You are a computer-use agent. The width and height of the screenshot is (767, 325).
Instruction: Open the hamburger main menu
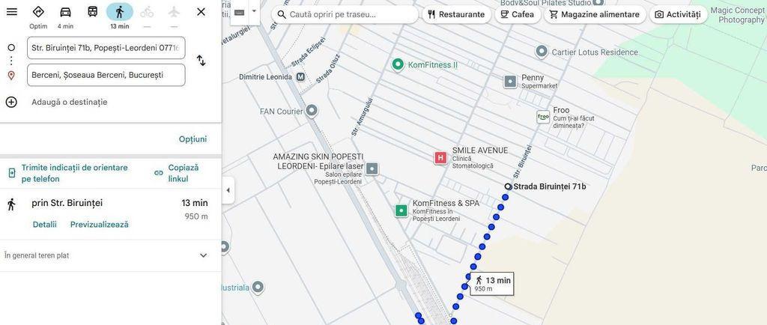click(x=12, y=12)
